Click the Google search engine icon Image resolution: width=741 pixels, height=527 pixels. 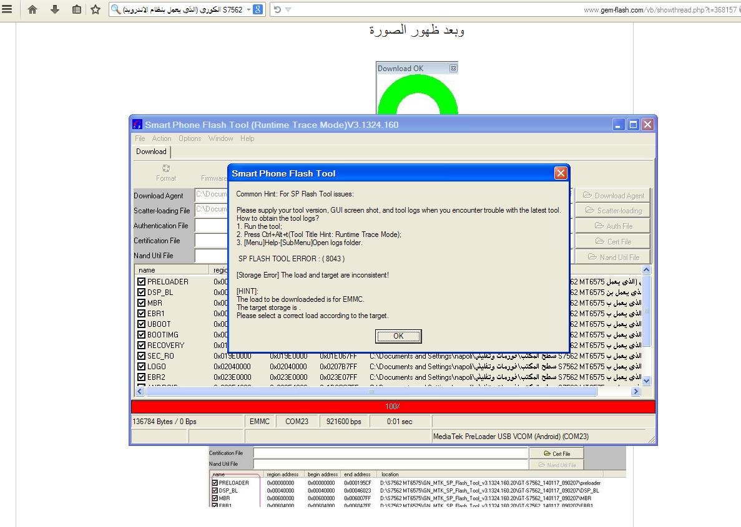coord(258,9)
